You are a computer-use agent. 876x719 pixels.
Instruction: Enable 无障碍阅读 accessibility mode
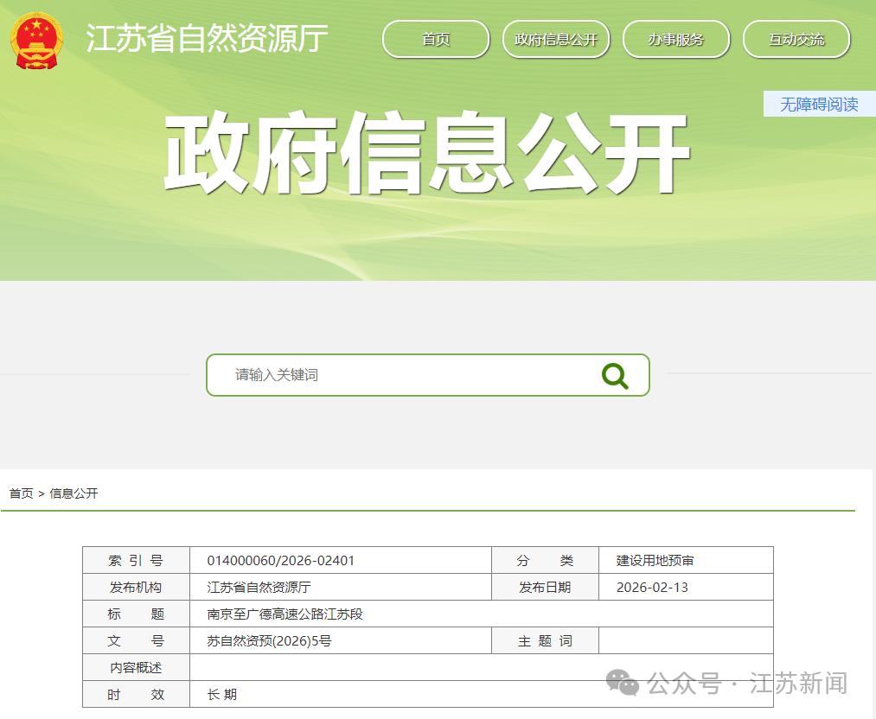click(x=819, y=104)
